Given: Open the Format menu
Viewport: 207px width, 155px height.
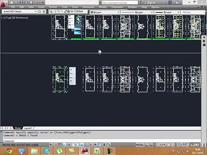Looking at the screenshot, I should [x=53, y=7].
